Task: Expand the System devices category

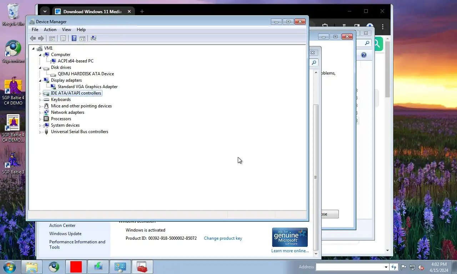Action: tap(40, 125)
